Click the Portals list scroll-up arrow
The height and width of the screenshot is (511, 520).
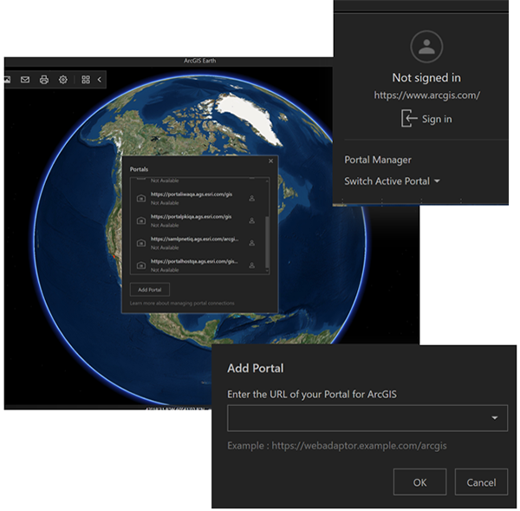267,180
